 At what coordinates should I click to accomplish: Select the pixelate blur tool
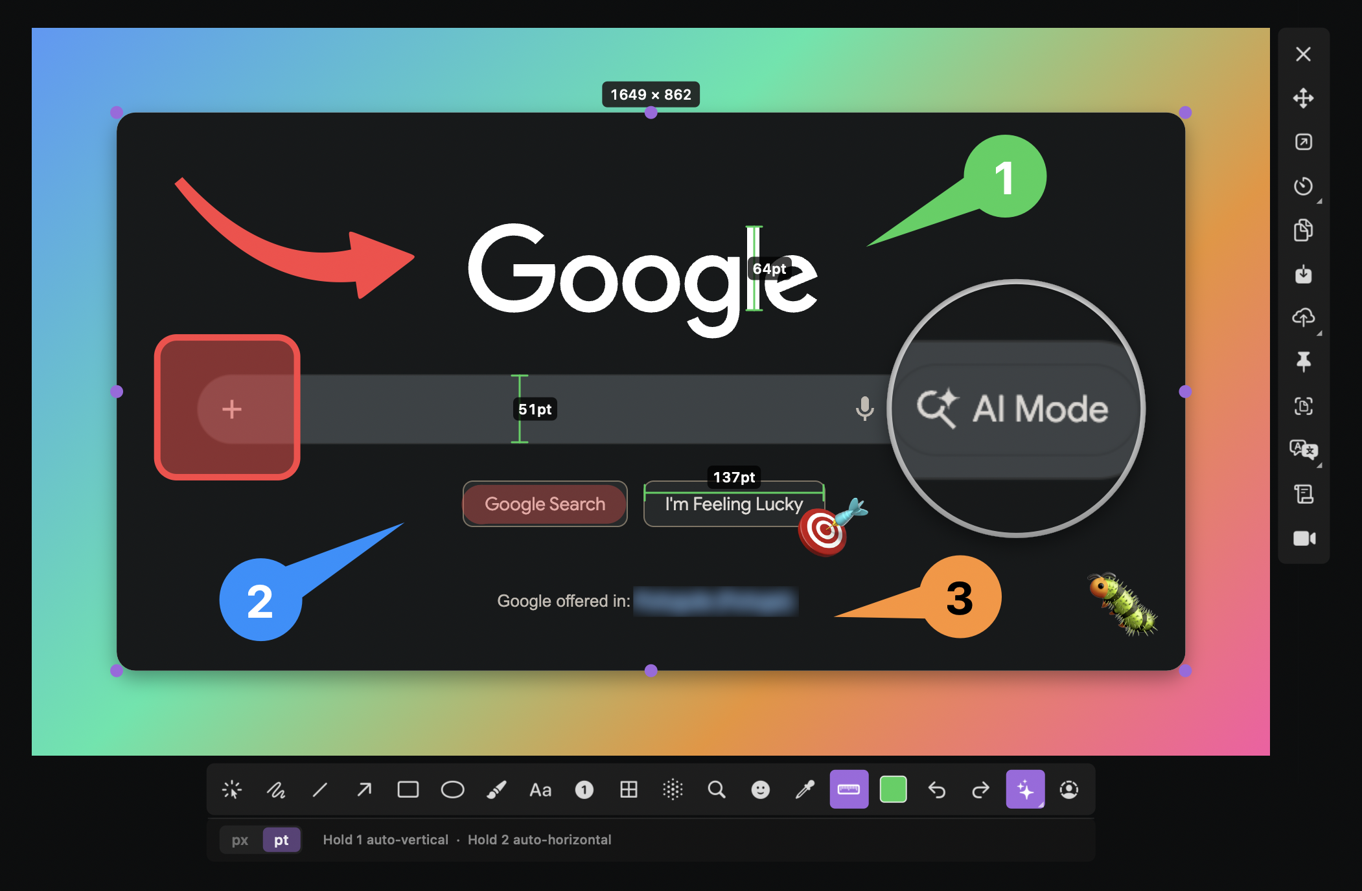673,789
